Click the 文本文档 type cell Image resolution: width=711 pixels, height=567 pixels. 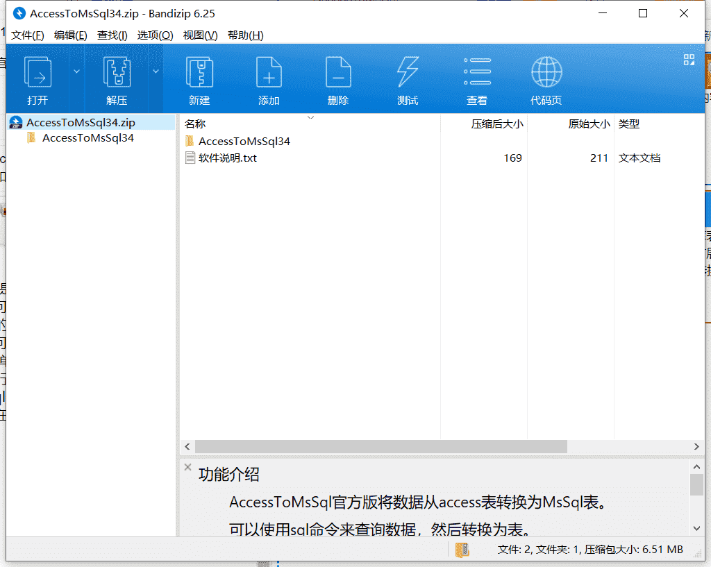[x=639, y=158]
